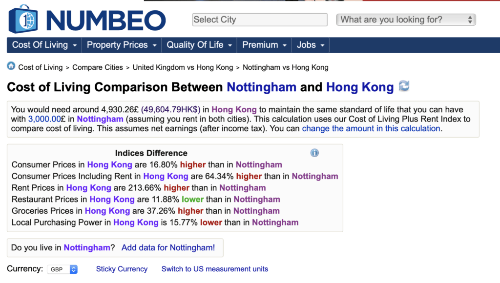This screenshot has height=283, width=500.
Task: Click the Select City search field
Action: (x=260, y=20)
